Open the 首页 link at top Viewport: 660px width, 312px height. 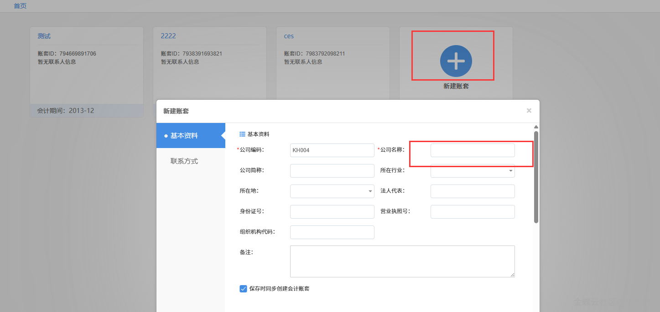coord(20,6)
